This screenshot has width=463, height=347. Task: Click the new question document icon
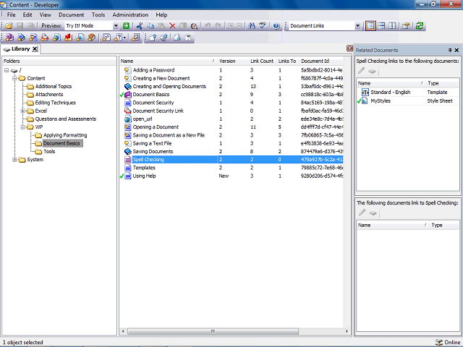(x=106, y=38)
